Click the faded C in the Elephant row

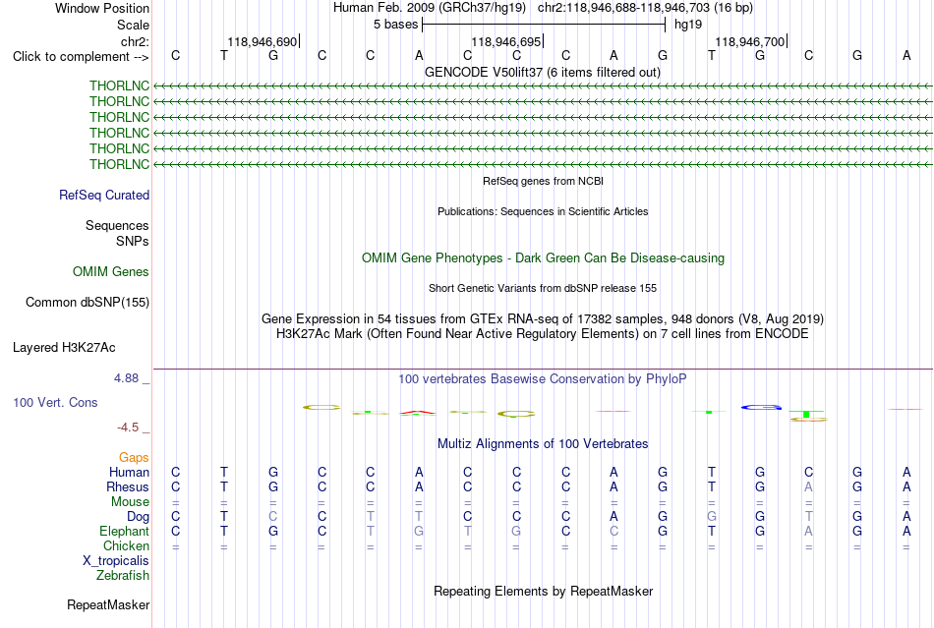[613, 531]
